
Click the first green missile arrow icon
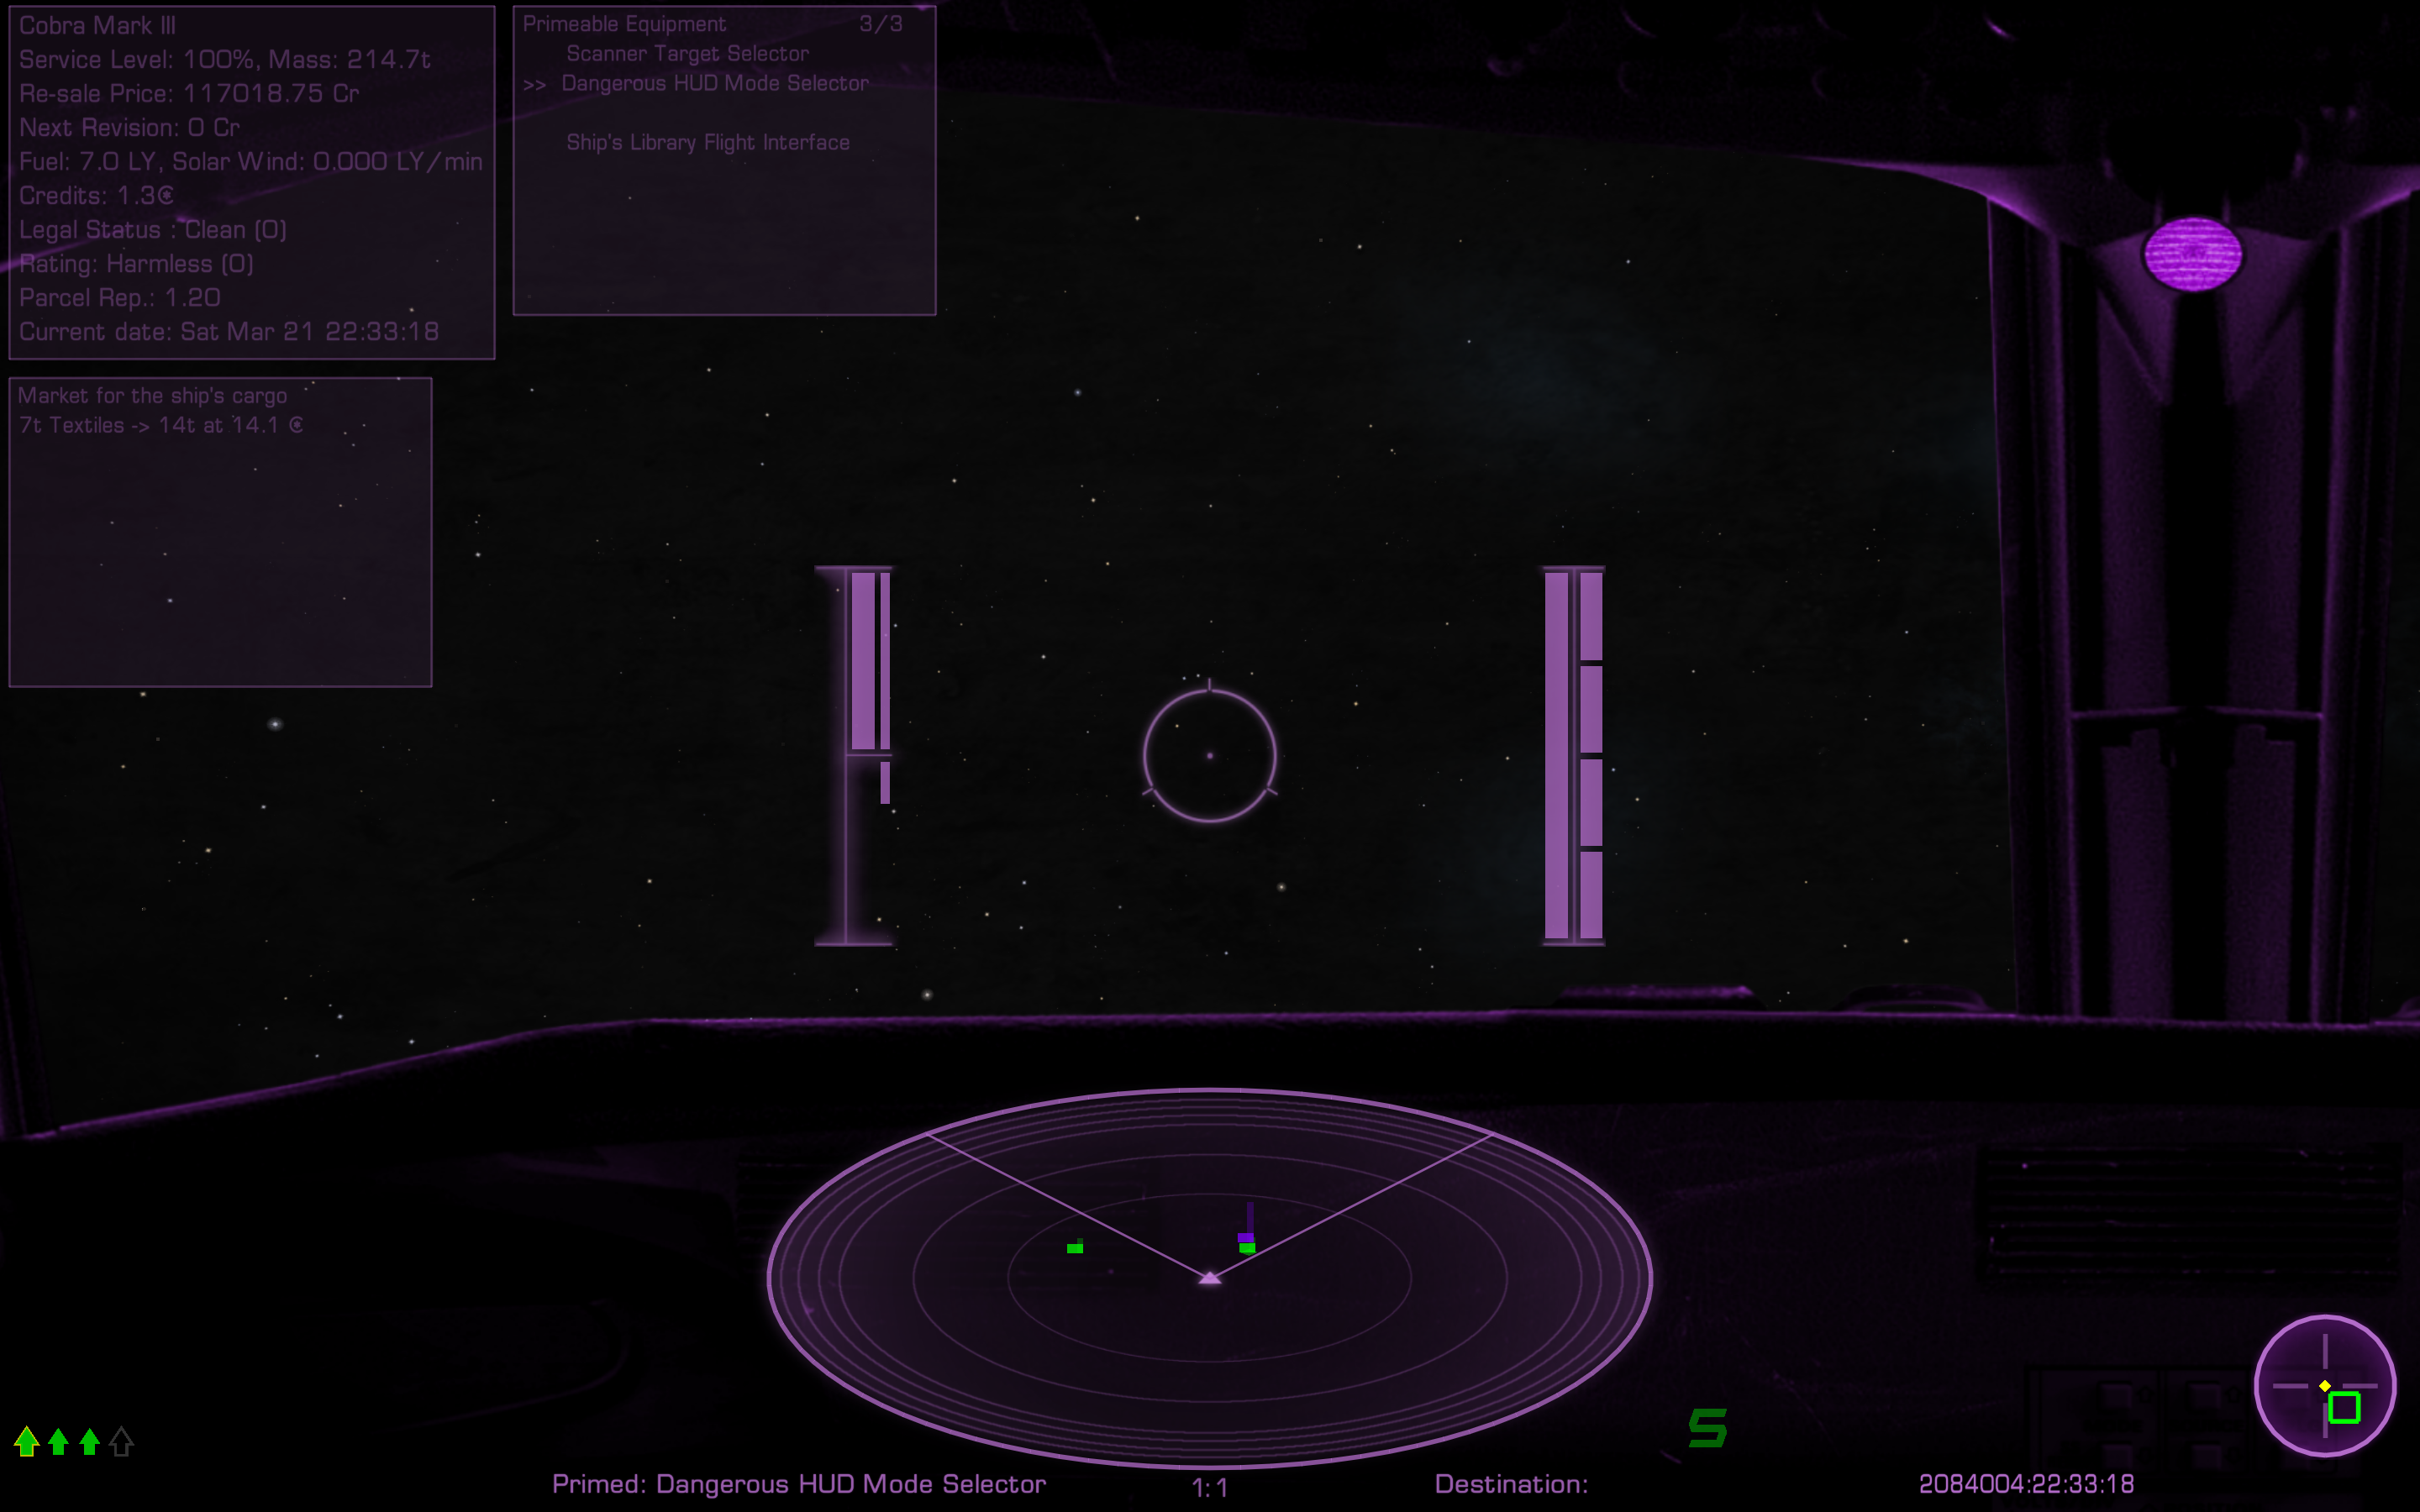coord(27,1441)
